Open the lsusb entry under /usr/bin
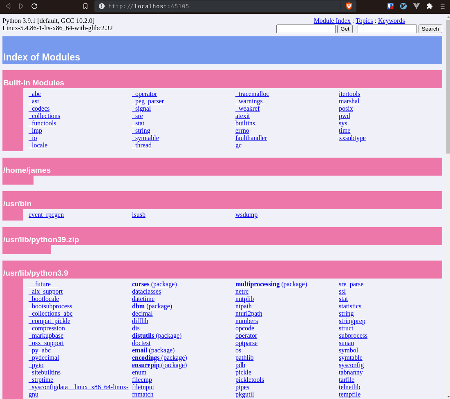Viewport: 450px width, 399px height. [139, 214]
